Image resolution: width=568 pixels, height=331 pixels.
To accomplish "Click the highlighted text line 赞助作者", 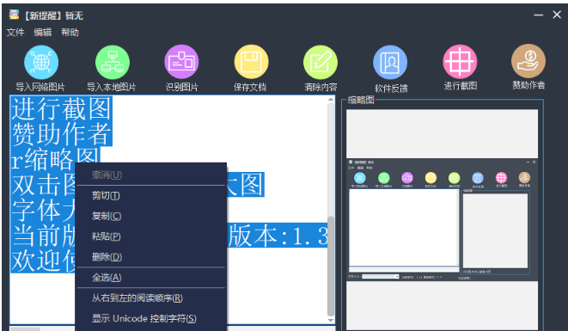I will (61, 134).
